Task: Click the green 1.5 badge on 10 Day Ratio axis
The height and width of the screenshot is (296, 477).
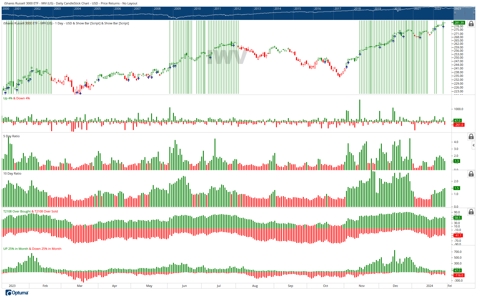Action: pos(457,188)
